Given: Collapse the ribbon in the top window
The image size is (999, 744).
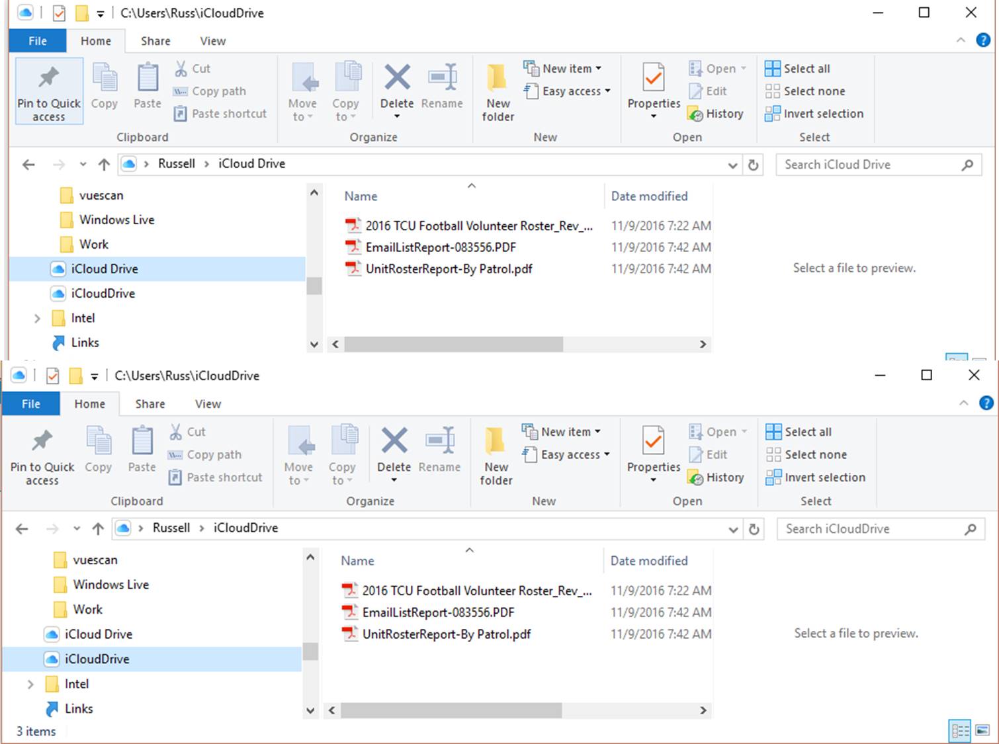Looking at the screenshot, I should 961,40.
